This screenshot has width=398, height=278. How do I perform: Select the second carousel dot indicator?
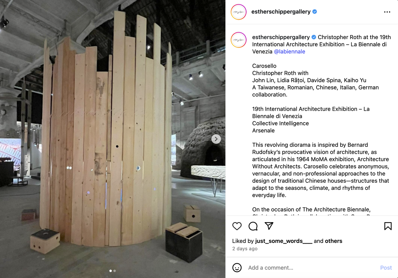click(x=115, y=271)
